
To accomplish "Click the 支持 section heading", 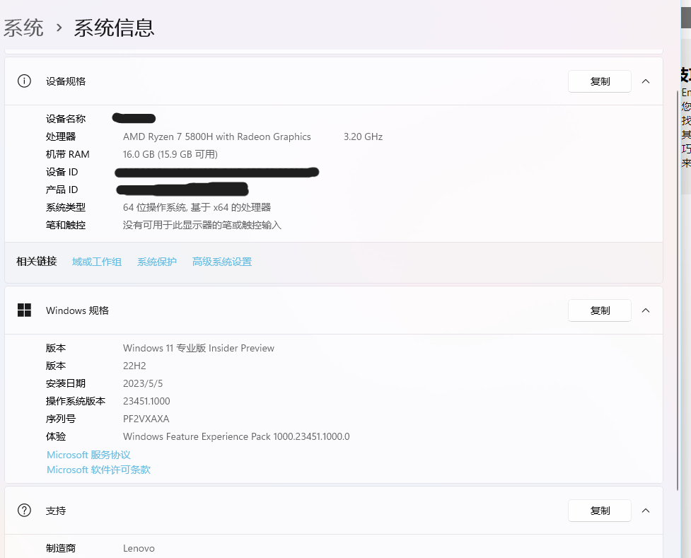I will tap(56, 511).
